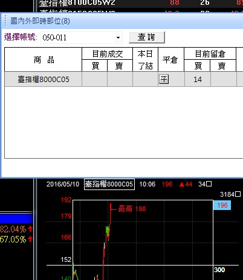Image resolution: width=243 pixels, height=280 pixels.
Task: Click the 臺指權8000C05 chart symbol box
Action: pyautogui.click(x=109, y=184)
